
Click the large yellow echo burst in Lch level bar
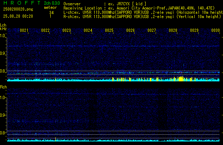coord(180,79)
